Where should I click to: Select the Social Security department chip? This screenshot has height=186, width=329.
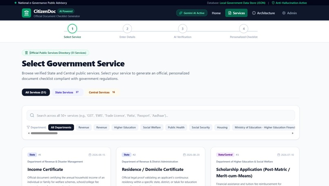pyautogui.click(x=200, y=127)
